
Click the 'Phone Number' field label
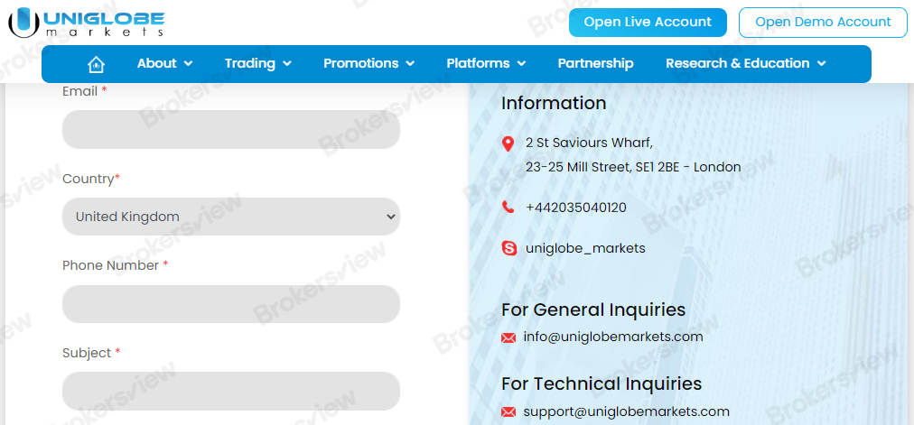click(x=116, y=265)
